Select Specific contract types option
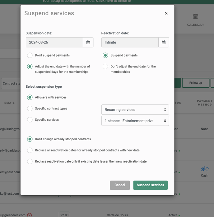This screenshot has height=217, width=214. point(30,108)
